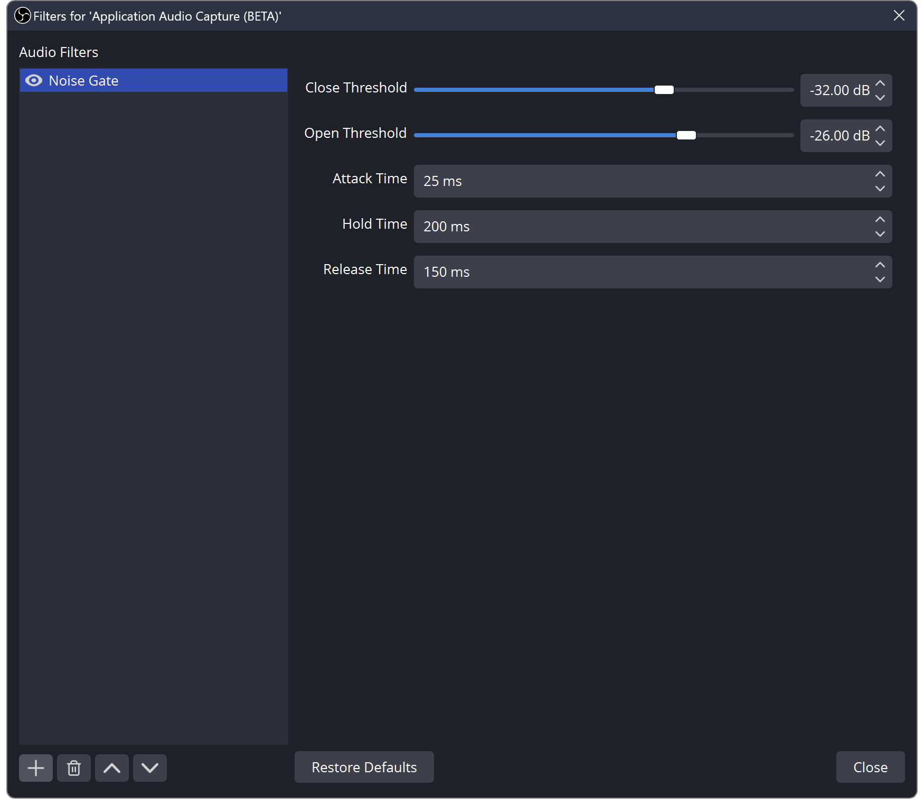This screenshot has height=805, width=924.
Task: Click the OBS logo in title bar
Action: click(23, 16)
